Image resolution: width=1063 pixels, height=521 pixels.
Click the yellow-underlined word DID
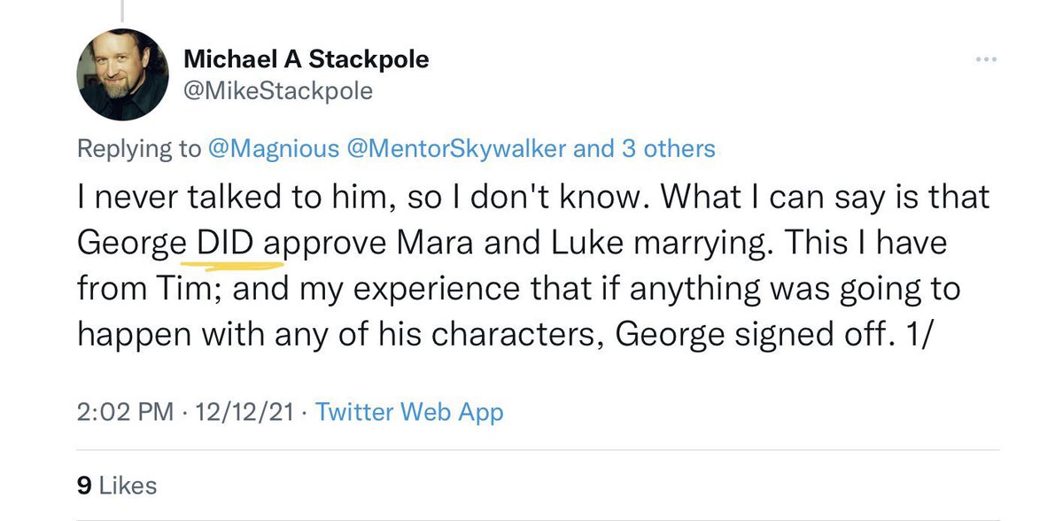tap(230, 244)
